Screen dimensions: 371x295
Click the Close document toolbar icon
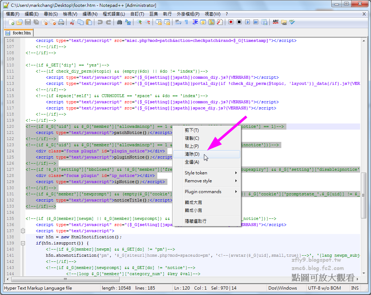click(x=44, y=22)
